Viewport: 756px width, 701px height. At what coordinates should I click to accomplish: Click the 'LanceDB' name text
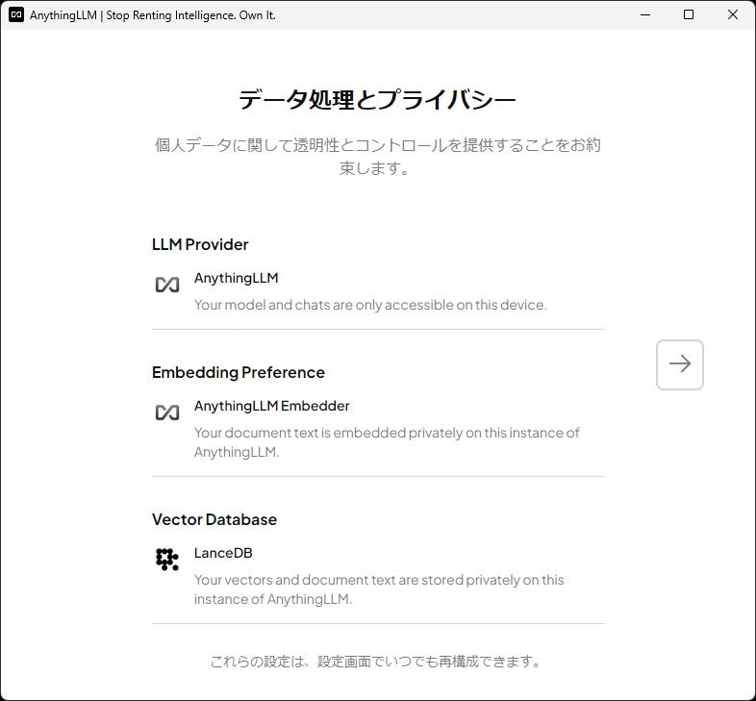point(223,553)
